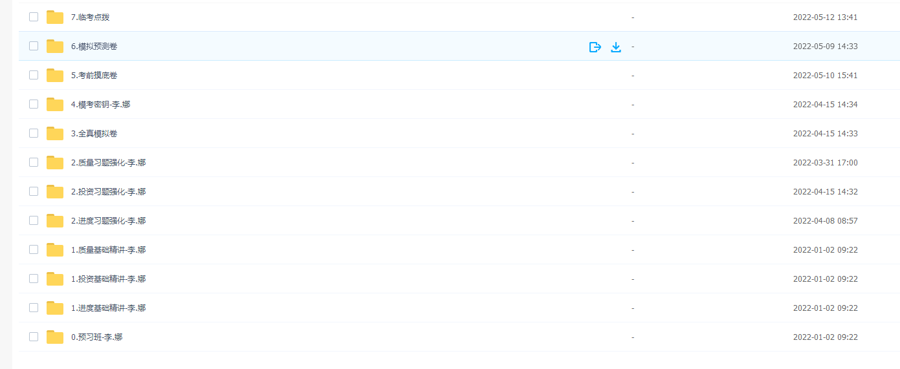
Task: Click the folder icon for 7.临考点拨
Action: [x=55, y=17]
